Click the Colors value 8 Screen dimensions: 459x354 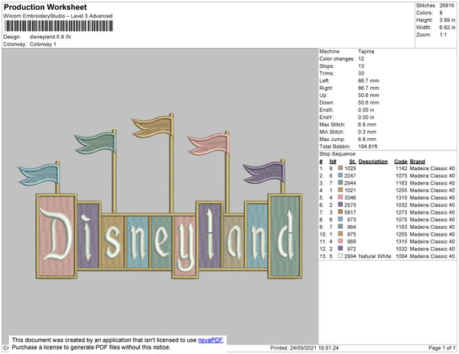(x=441, y=13)
